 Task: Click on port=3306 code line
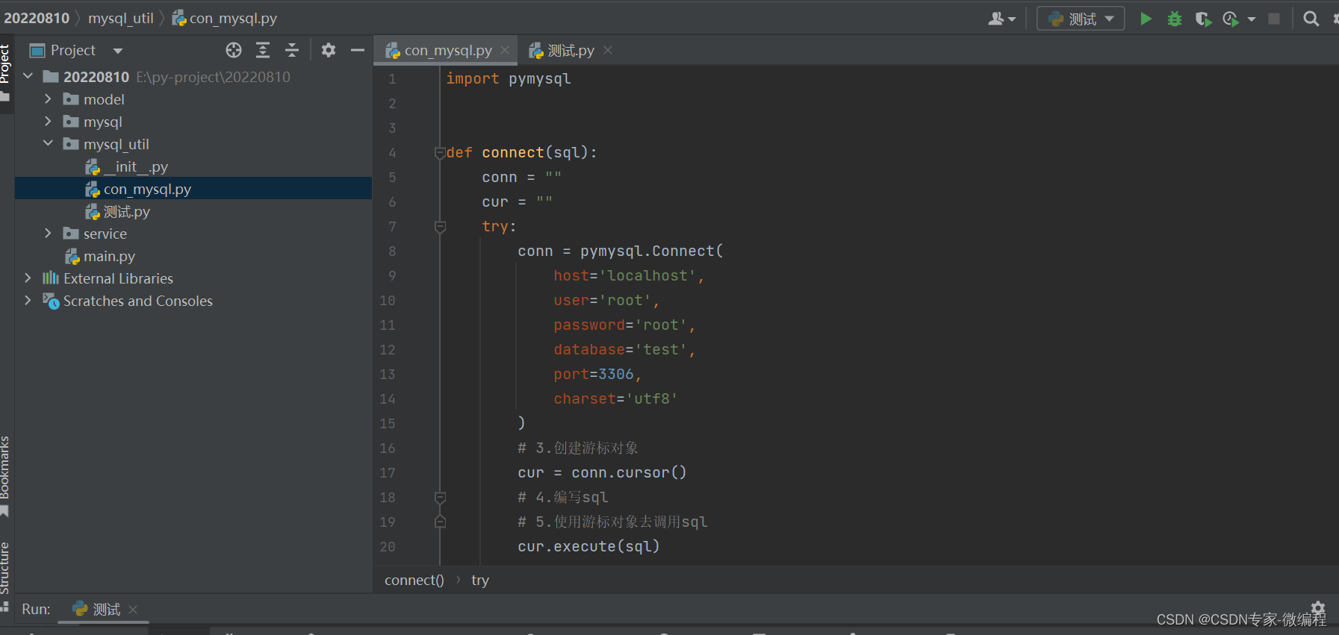pos(597,374)
